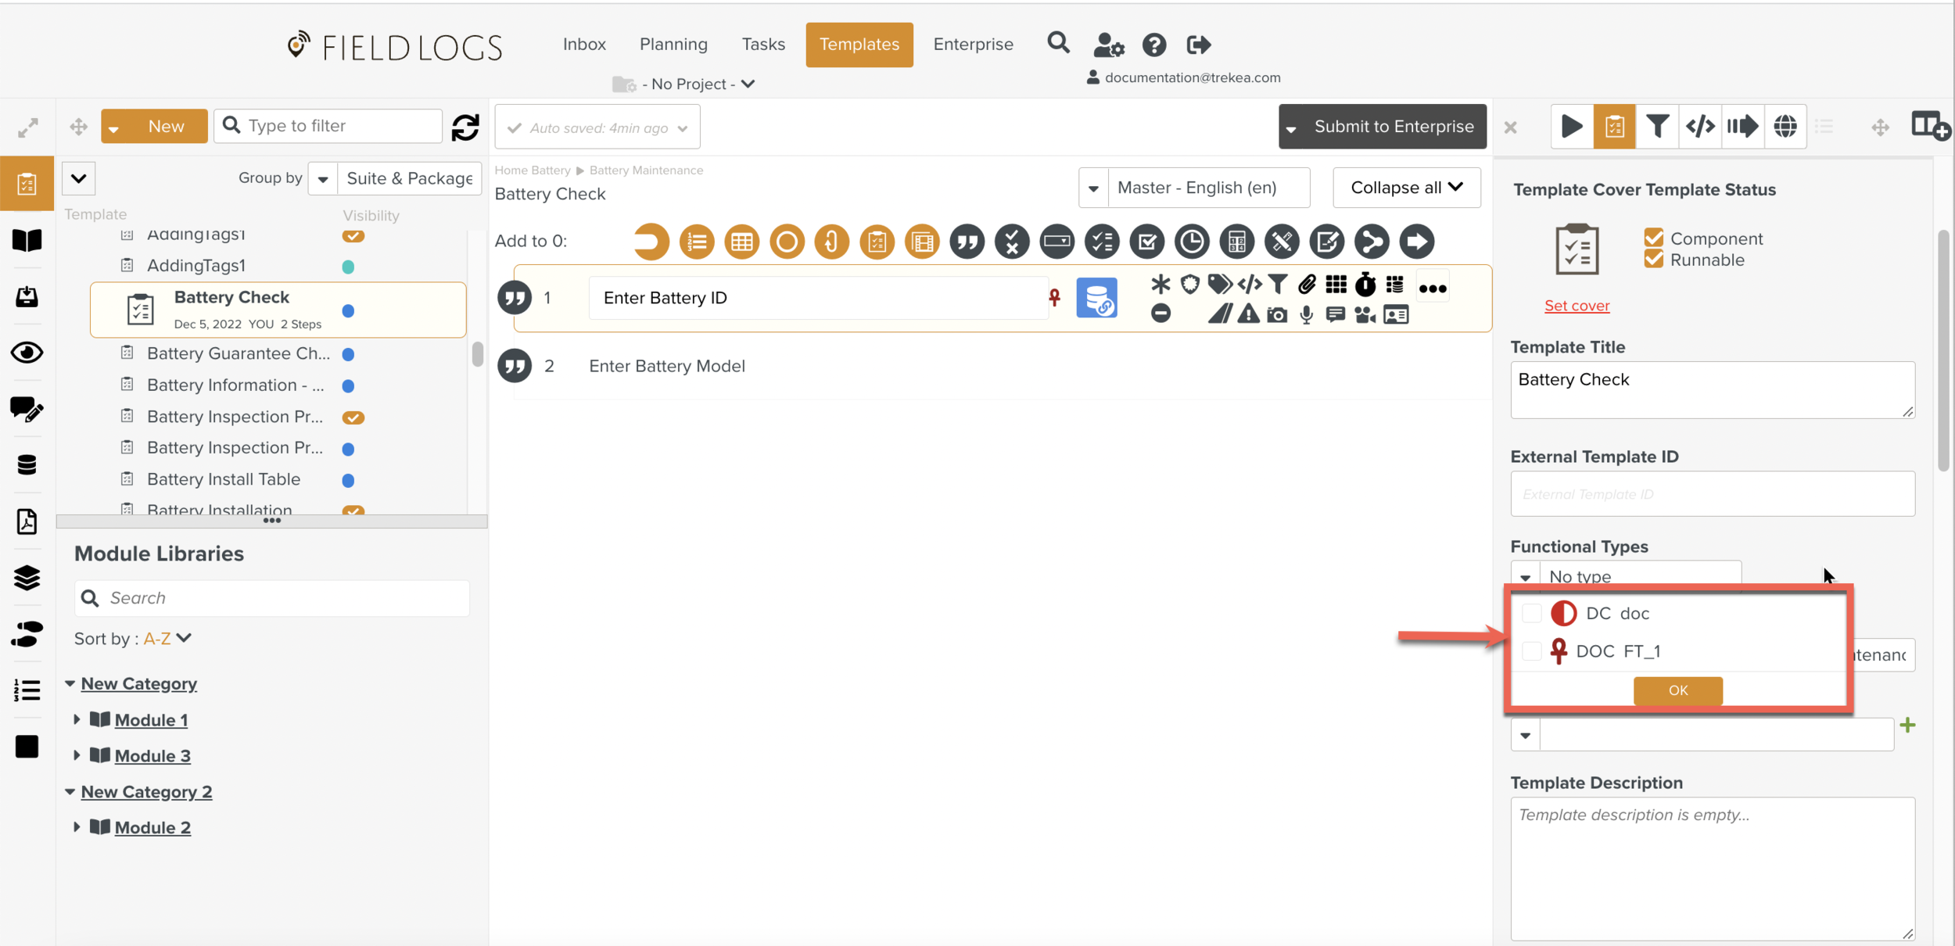Viewport: 1955px width, 946px height.
Task: Switch to the Templates tab
Action: (859, 45)
